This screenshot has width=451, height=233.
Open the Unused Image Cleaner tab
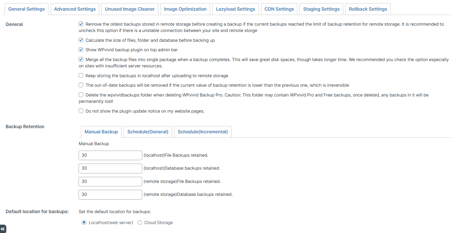pos(130,9)
